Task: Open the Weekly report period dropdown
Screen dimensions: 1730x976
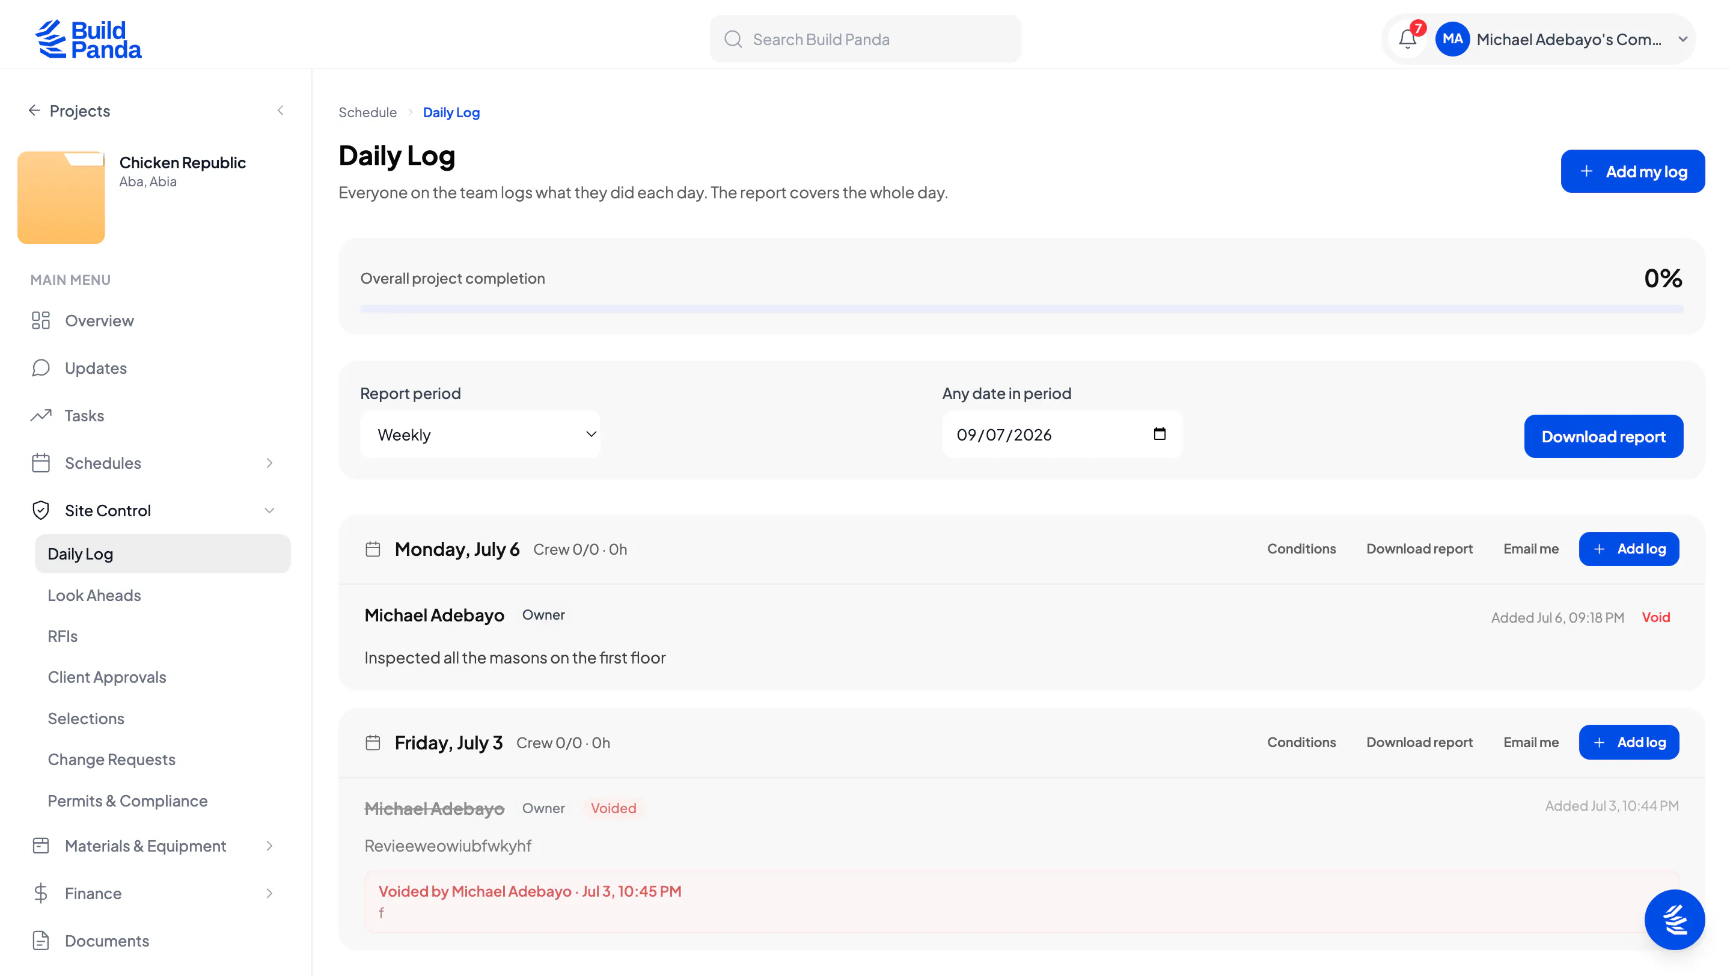Action: [480, 435]
